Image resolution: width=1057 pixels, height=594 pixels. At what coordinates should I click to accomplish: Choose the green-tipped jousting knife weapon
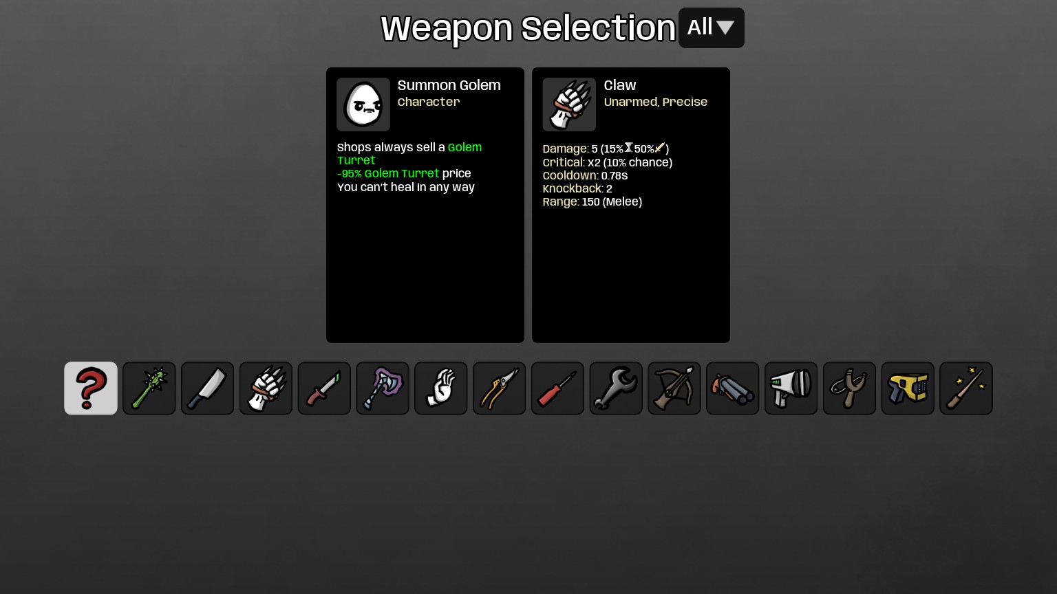click(324, 388)
